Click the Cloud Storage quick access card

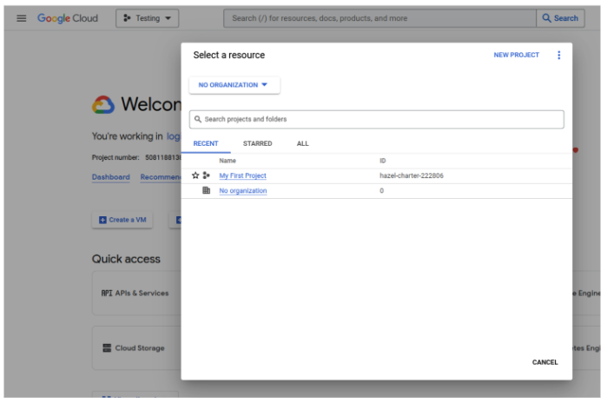tap(135, 348)
